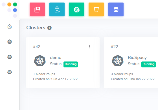The width and height of the screenshot is (158, 110).
Task: Go to Home in sidebar
Action: (10, 27)
